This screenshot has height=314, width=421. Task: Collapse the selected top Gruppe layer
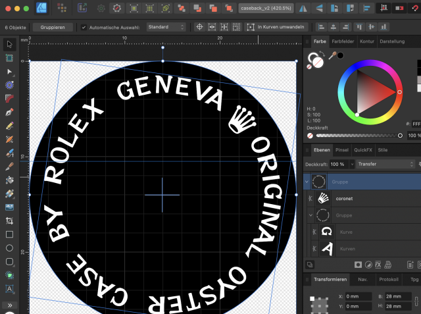coord(307,182)
